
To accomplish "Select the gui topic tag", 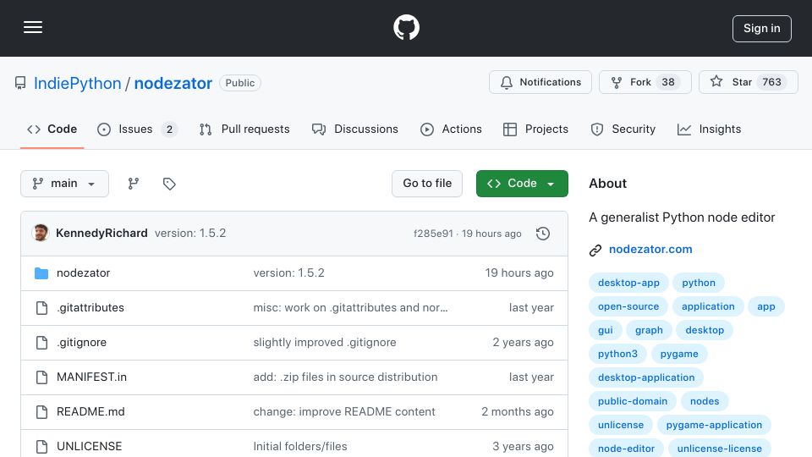I will tap(606, 331).
